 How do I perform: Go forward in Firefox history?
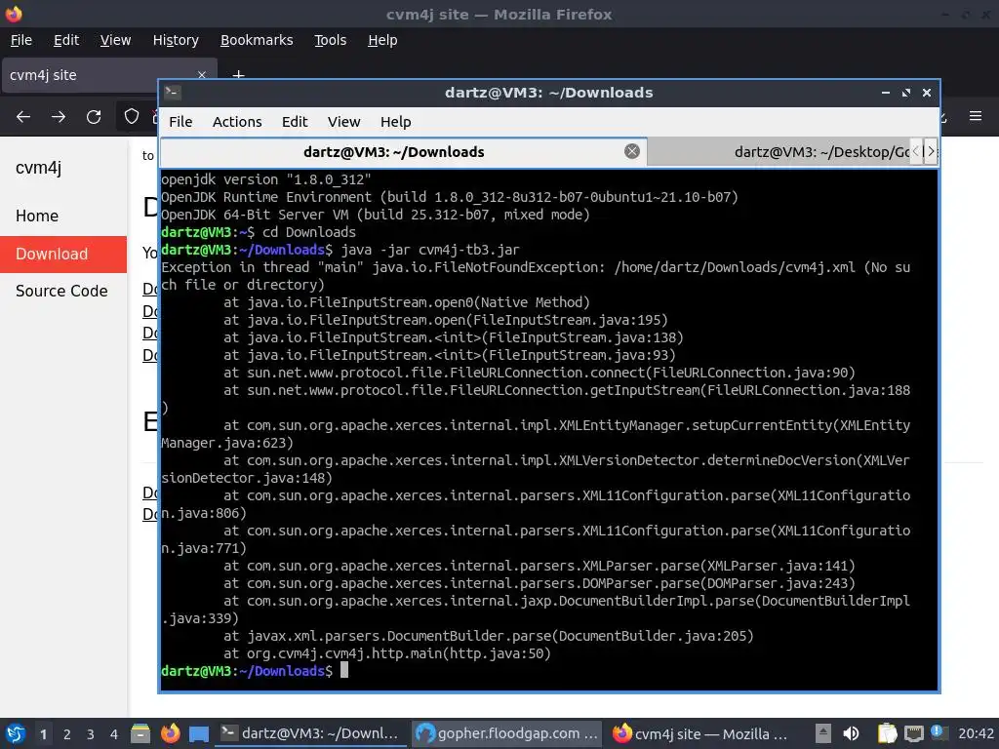(59, 117)
